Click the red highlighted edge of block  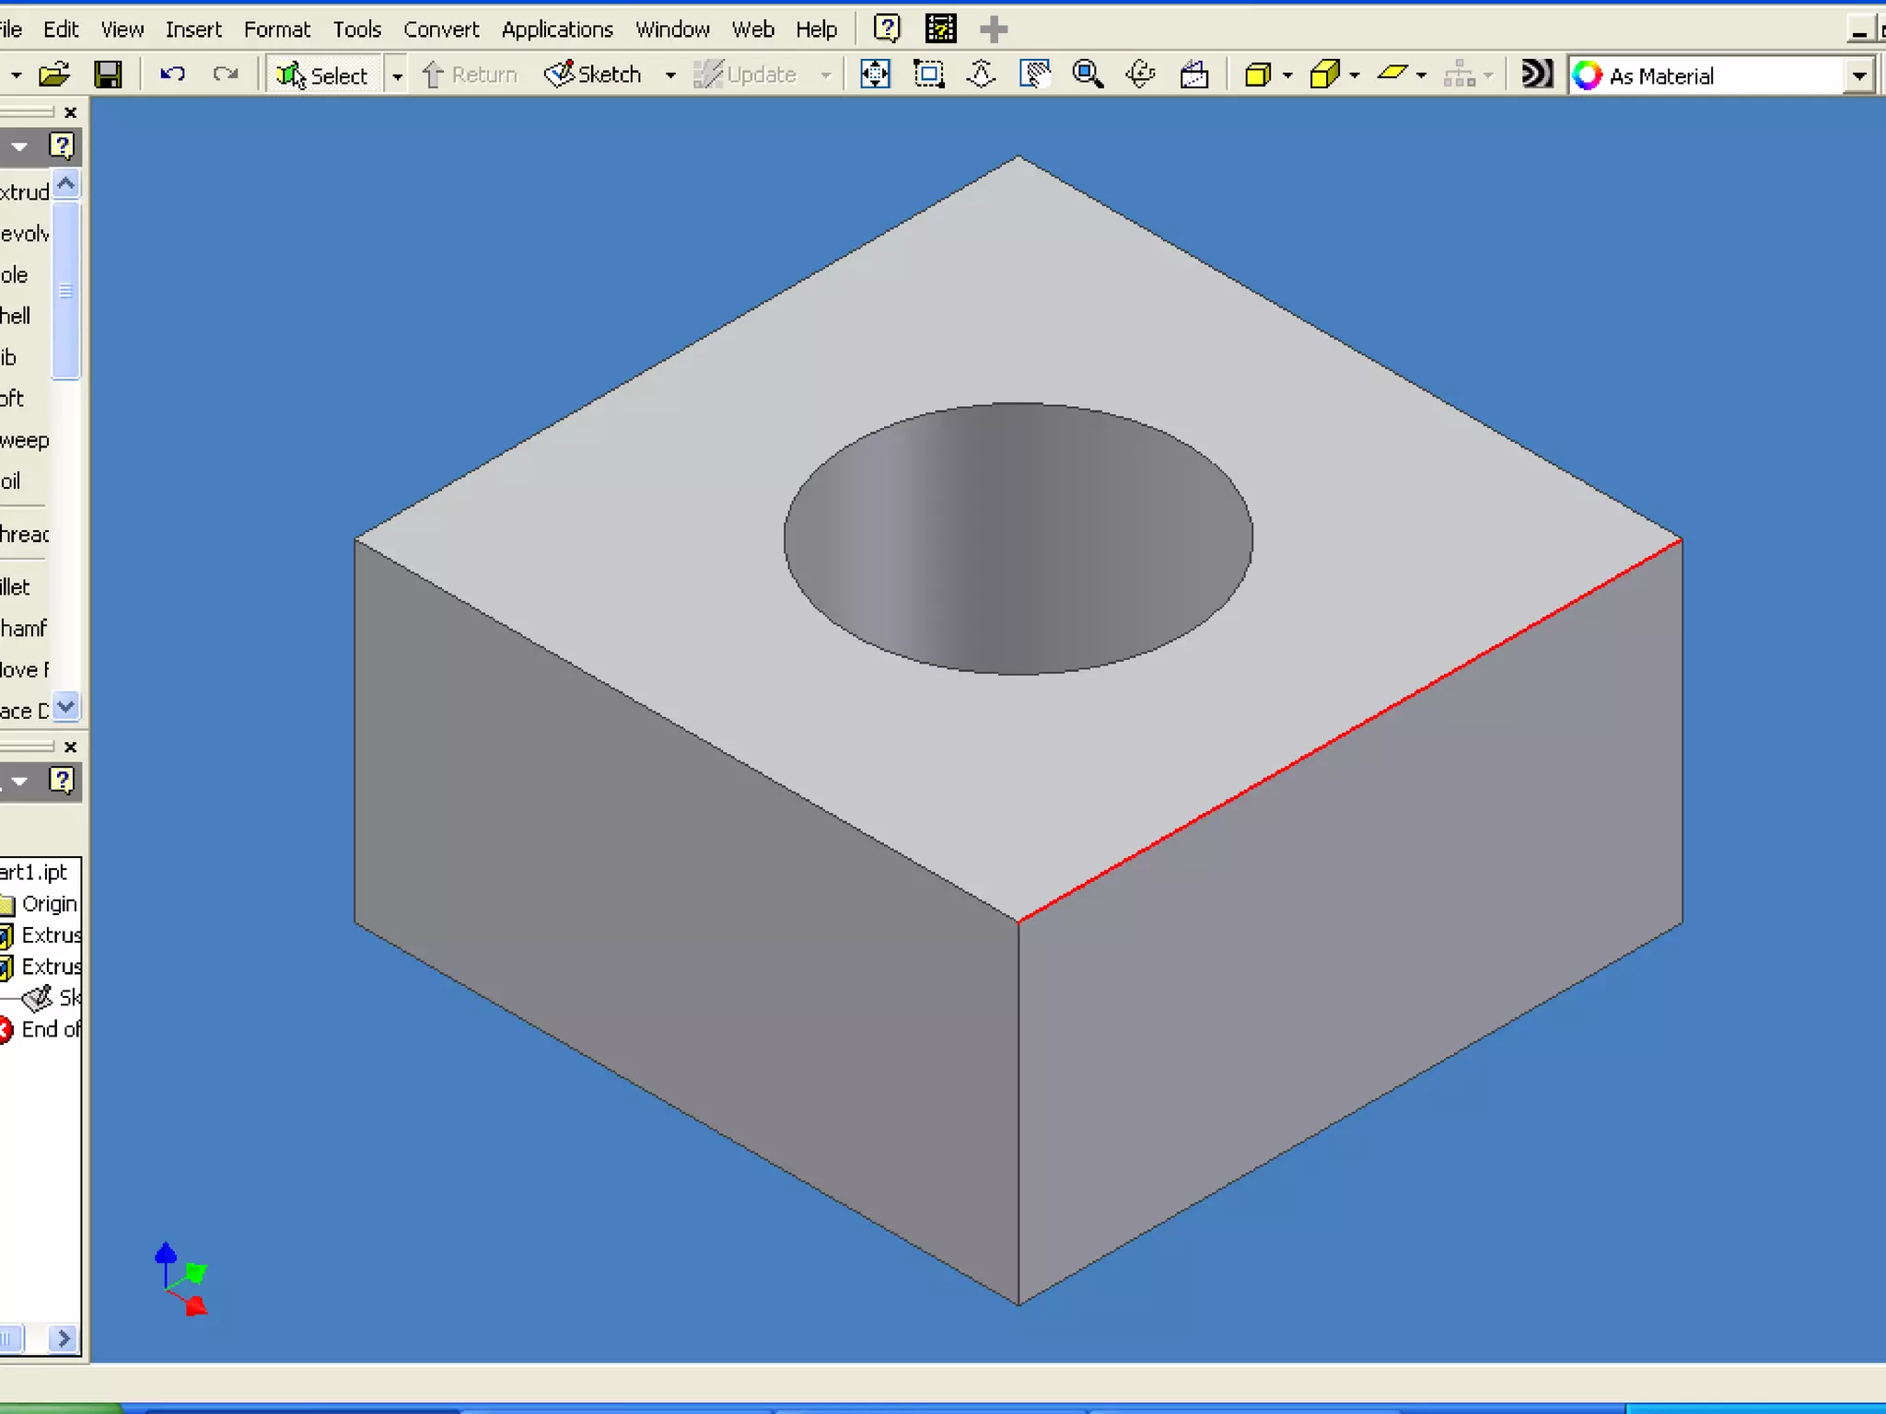[x=1350, y=730]
